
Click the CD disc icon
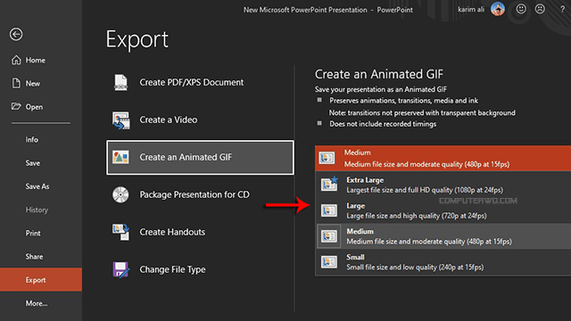(120, 194)
